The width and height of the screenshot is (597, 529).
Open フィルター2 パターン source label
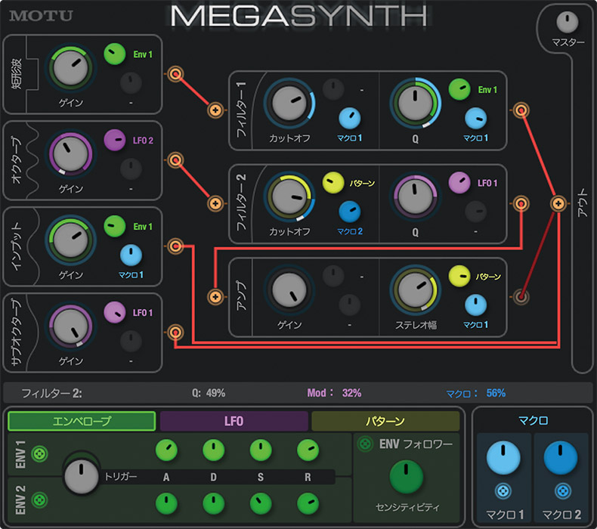362,183
